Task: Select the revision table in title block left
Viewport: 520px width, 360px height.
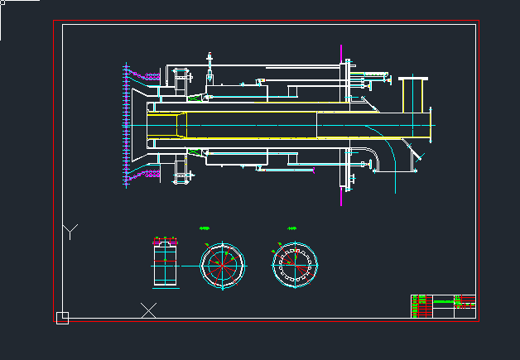Action: (x=421, y=306)
